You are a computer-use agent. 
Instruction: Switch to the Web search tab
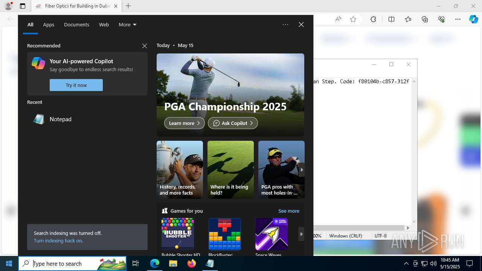tap(104, 24)
